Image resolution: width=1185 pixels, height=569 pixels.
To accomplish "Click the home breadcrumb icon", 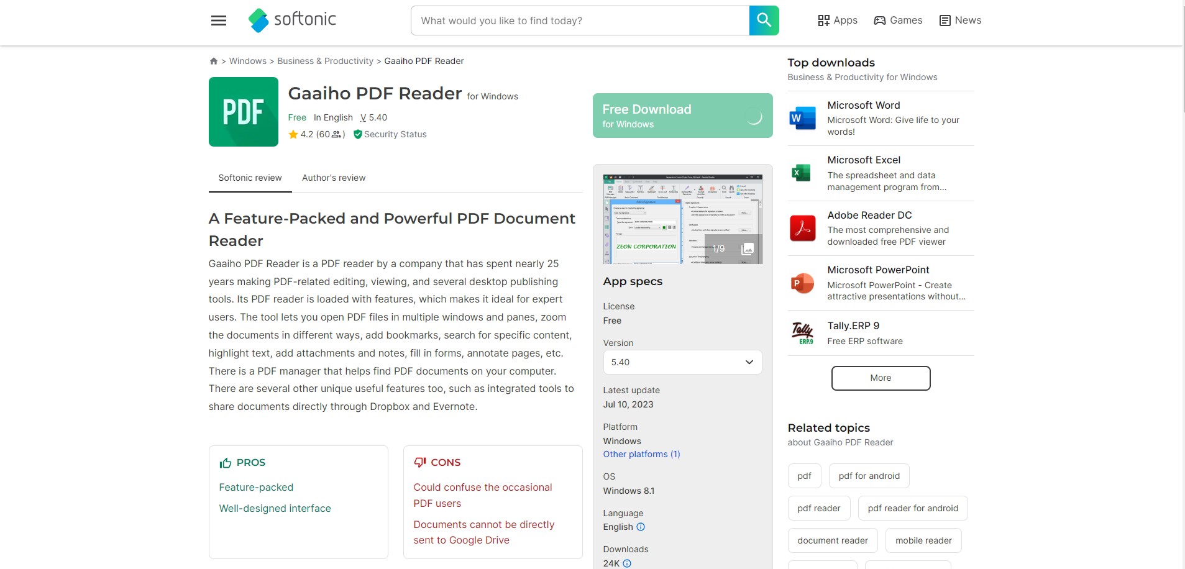I will click(213, 61).
